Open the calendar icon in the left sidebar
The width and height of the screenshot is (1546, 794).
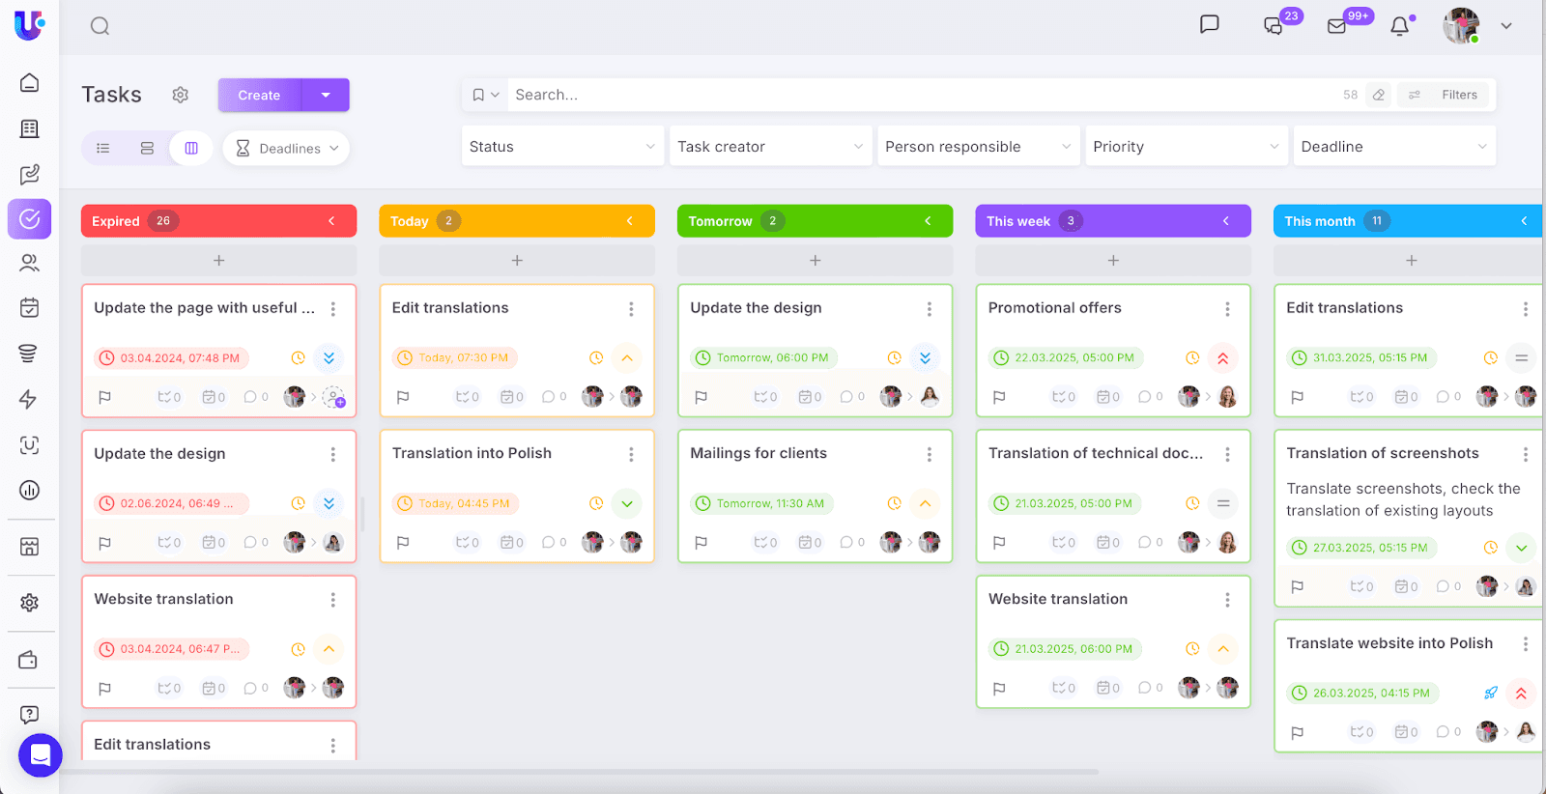29,308
